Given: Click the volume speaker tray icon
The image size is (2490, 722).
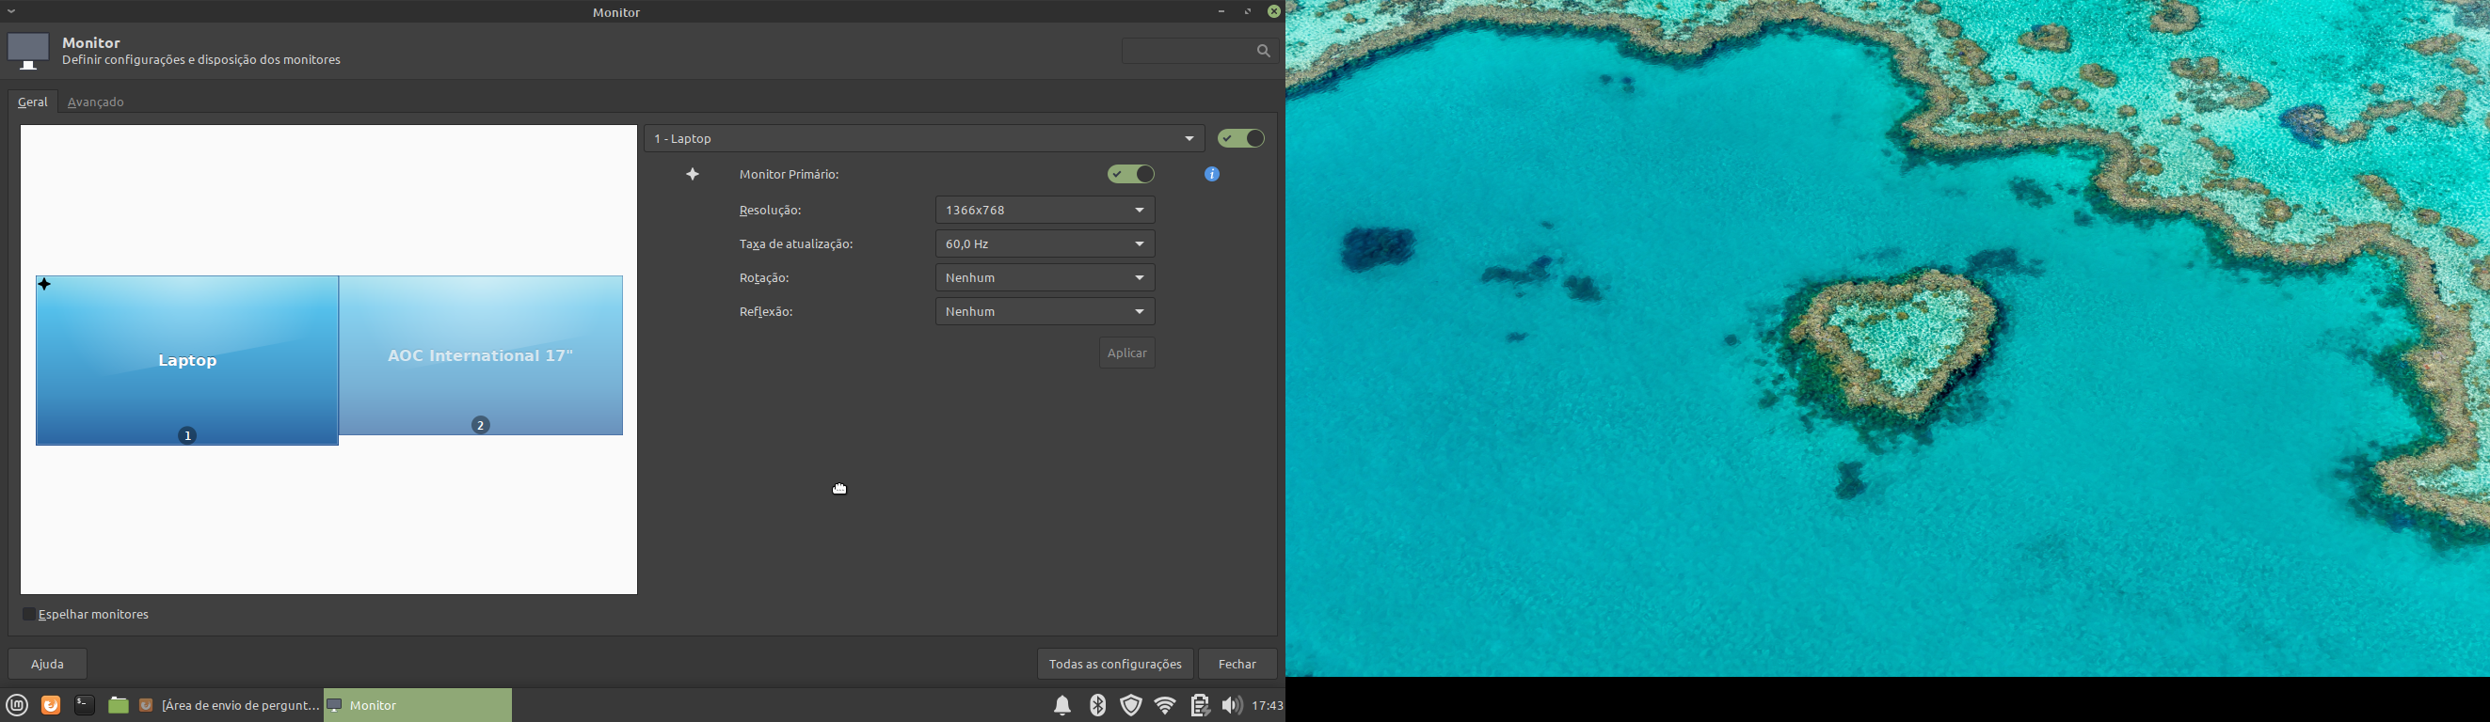Looking at the screenshot, I should [1231, 706].
